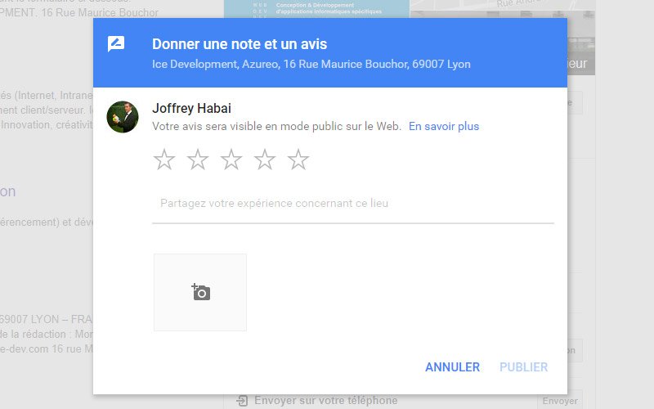Open Joffrey Habai profile picture

(x=123, y=117)
